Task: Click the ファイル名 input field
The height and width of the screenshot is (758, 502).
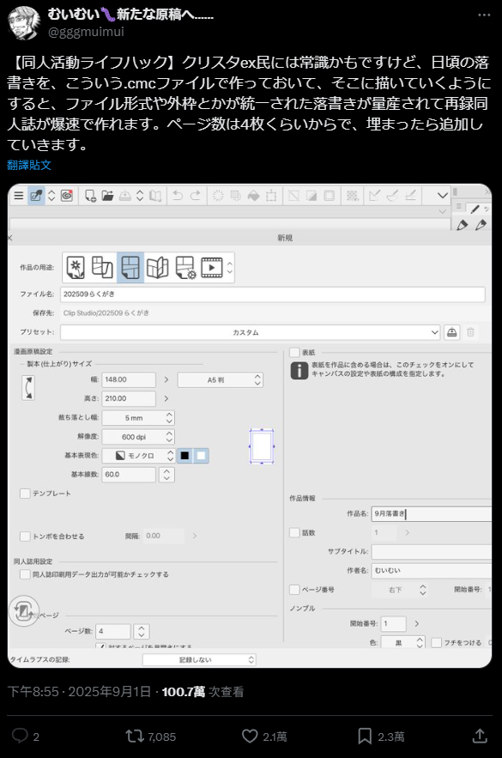Action: (x=273, y=294)
